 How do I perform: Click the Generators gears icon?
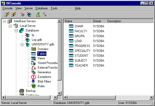pos(33,72)
